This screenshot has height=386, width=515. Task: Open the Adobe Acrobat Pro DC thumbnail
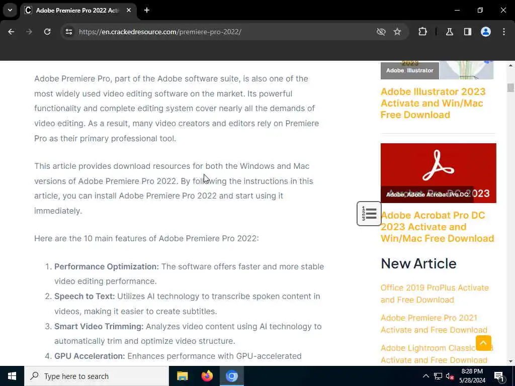pyautogui.click(x=439, y=173)
